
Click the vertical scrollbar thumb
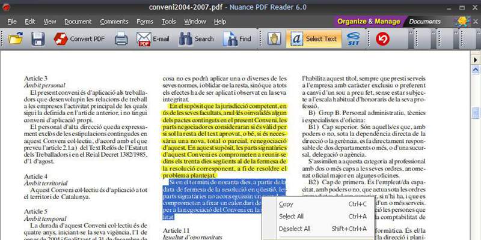[x=476, y=112]
